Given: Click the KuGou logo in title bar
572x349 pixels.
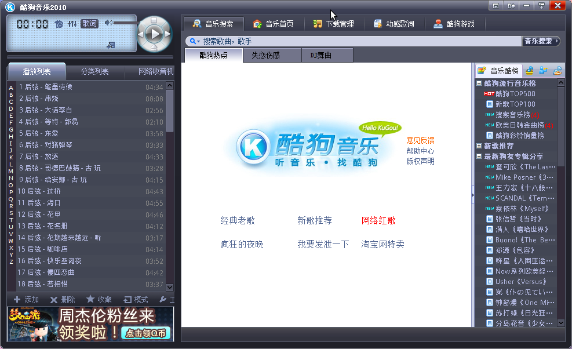Looking at the screenshot, I should click(10, 7).
